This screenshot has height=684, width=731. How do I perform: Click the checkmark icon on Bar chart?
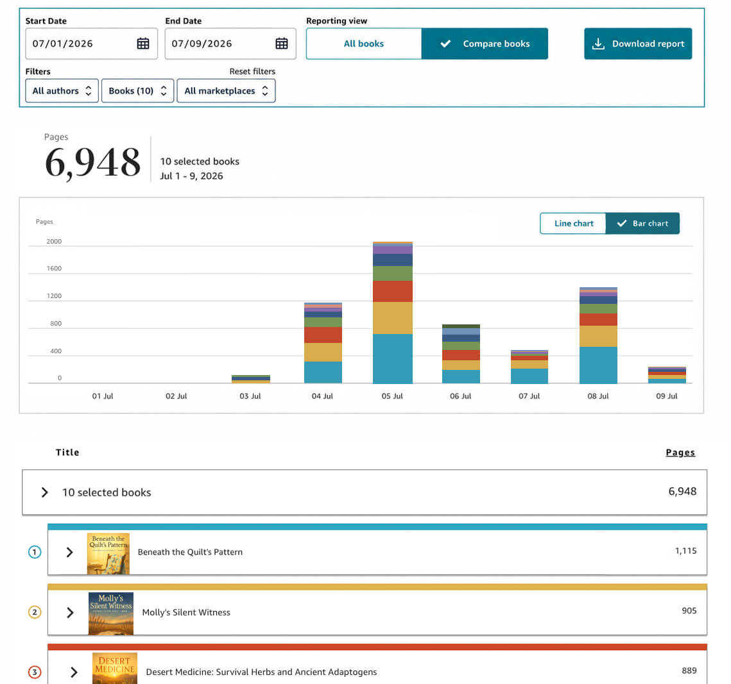click(x=621, y=224)
